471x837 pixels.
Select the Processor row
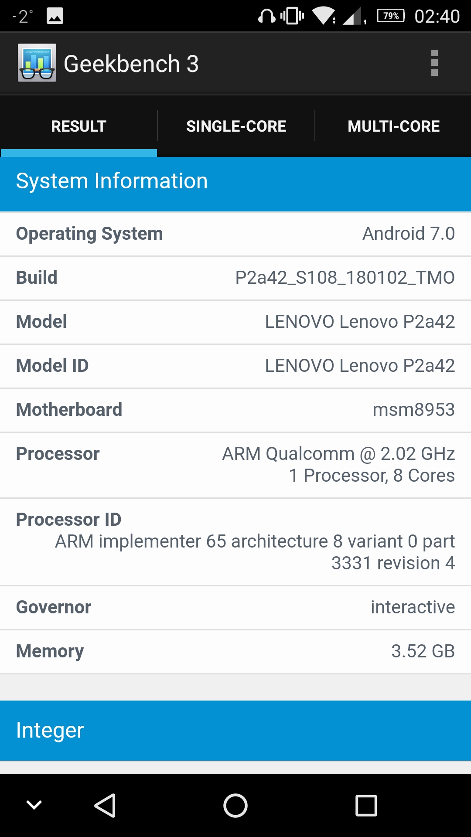(235, 465)
